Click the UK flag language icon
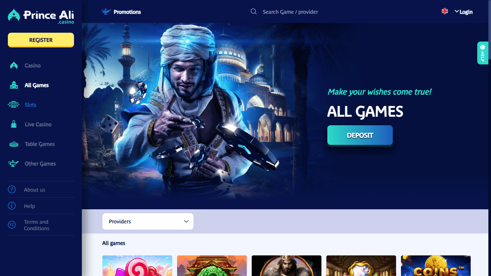Viewport: 491px width, 276px height. point(445,11)
